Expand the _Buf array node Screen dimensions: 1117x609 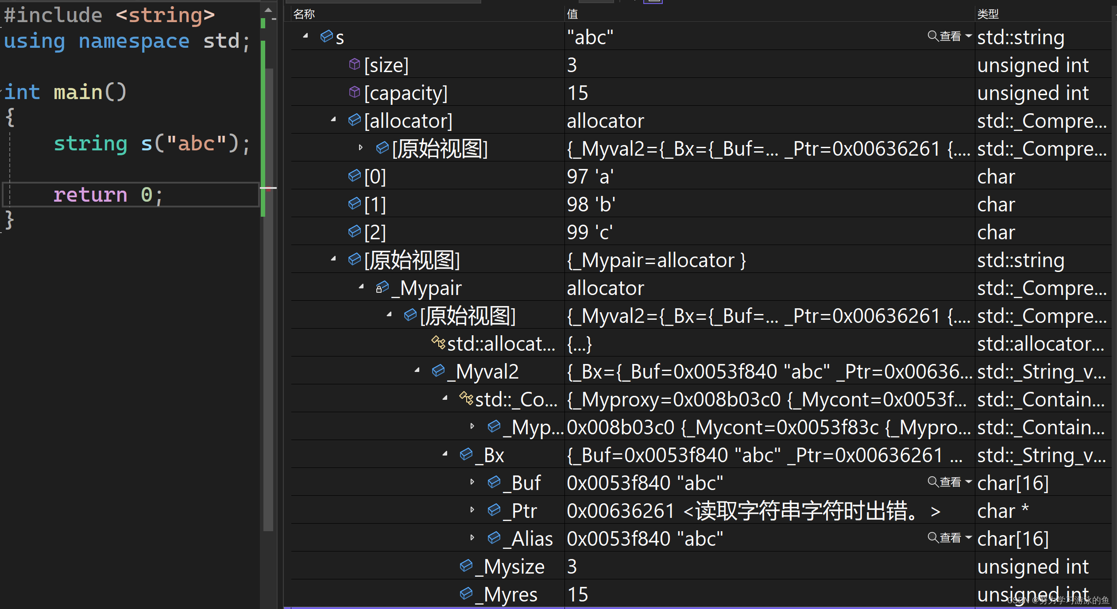tap(472, 482)
